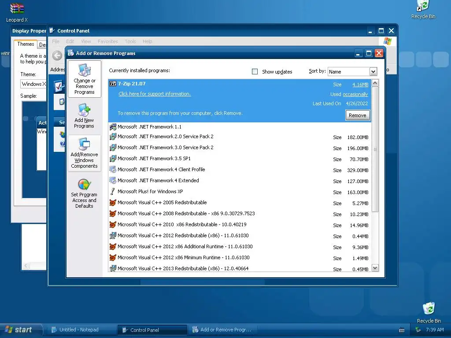
Task: Click system tray icon next to clock
Action: click(x=418, y=330)
